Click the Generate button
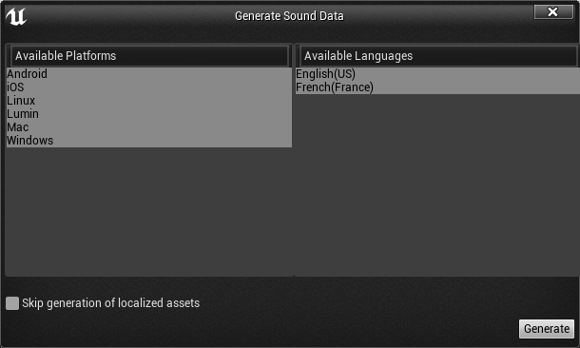 547,329
